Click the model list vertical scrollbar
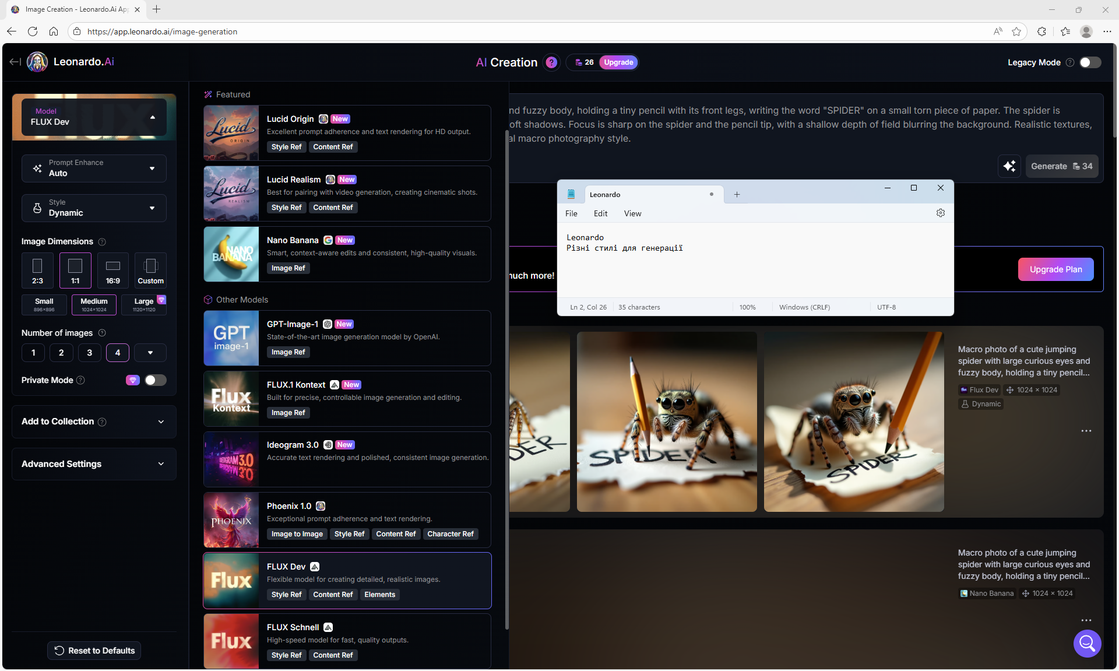The height and width of the screenshot is (671, 1119). (x=506, y=379)
